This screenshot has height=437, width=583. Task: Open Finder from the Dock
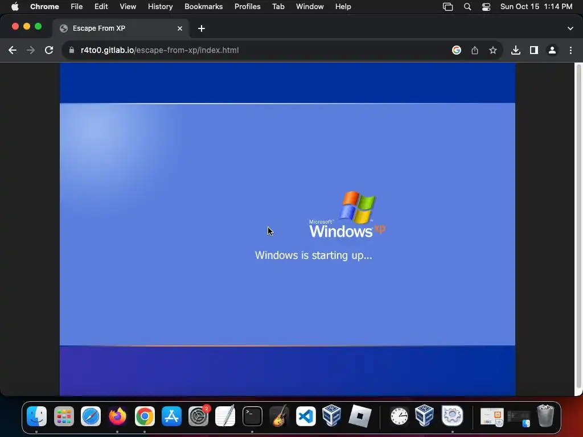(36, 416)
